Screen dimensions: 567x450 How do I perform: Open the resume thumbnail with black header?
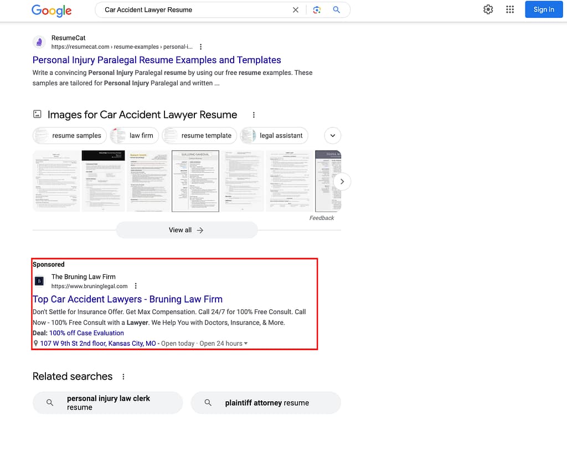tap(103, 181)
